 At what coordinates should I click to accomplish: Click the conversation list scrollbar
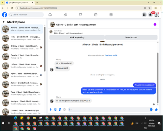click(45, 49)
